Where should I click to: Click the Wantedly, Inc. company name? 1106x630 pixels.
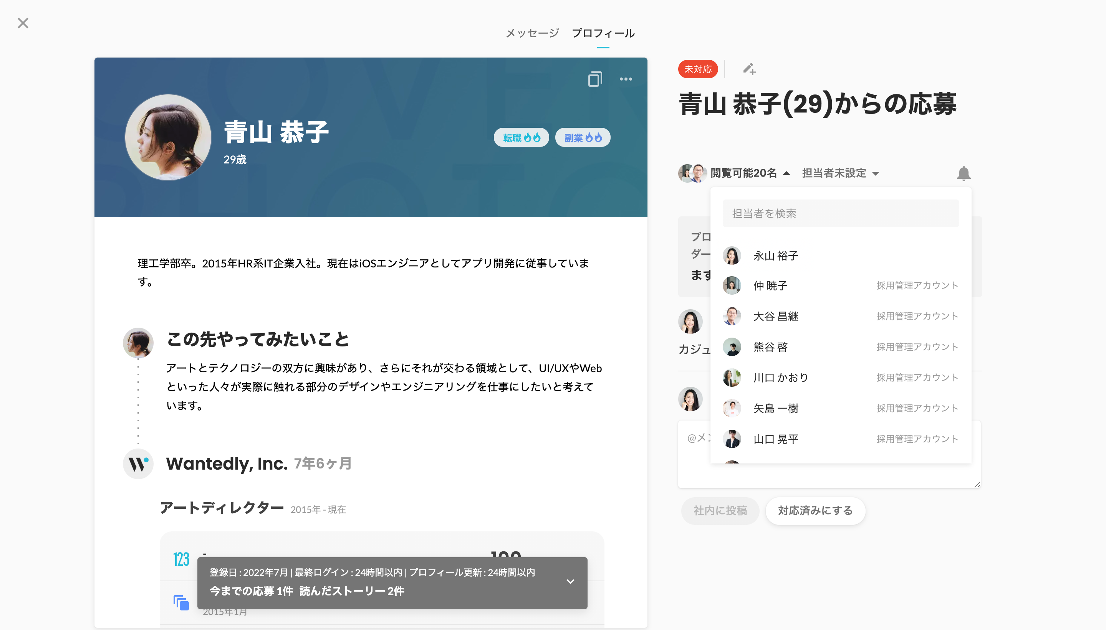[x=227, y=464]
